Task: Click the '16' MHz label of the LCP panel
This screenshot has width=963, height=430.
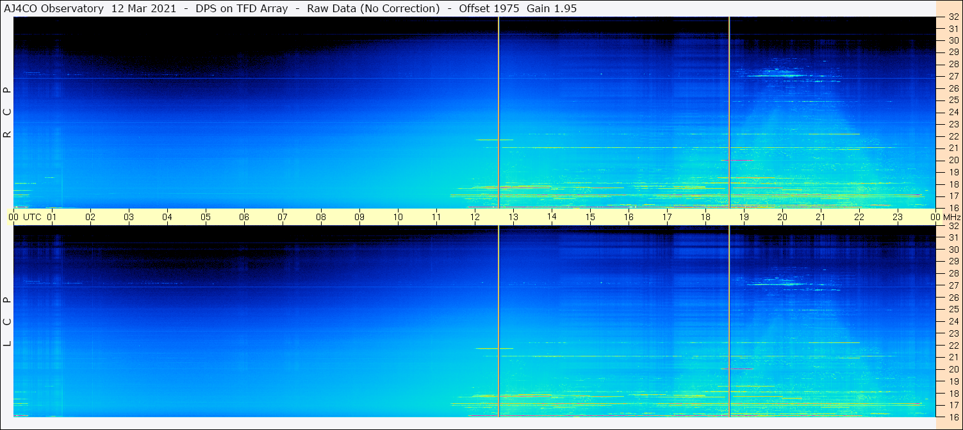Action: (x=953, y=417)
